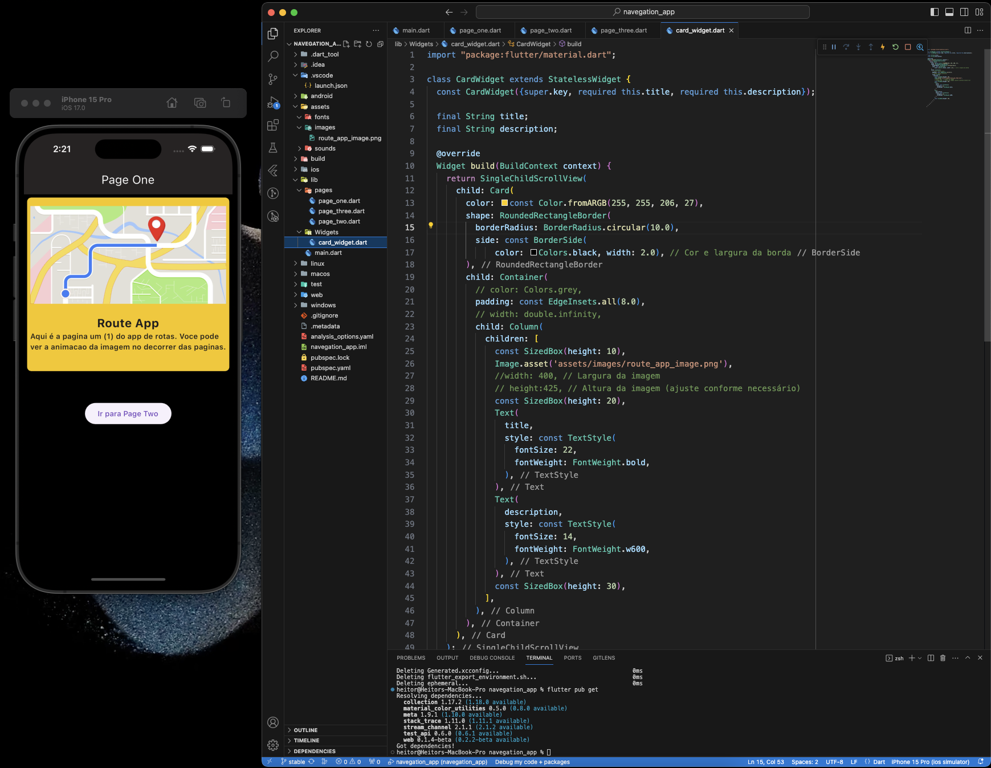Trigger Flutter Hot Reload in debug toolbar
This screenshot has height=768, width=991.
tap(882, 47)
